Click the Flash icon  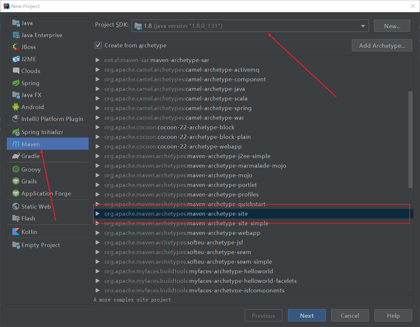click(16, 218)
